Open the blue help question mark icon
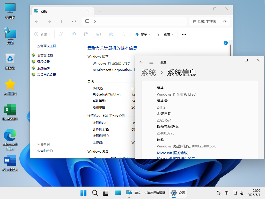265x199 pixels. (x=225, y=43)
